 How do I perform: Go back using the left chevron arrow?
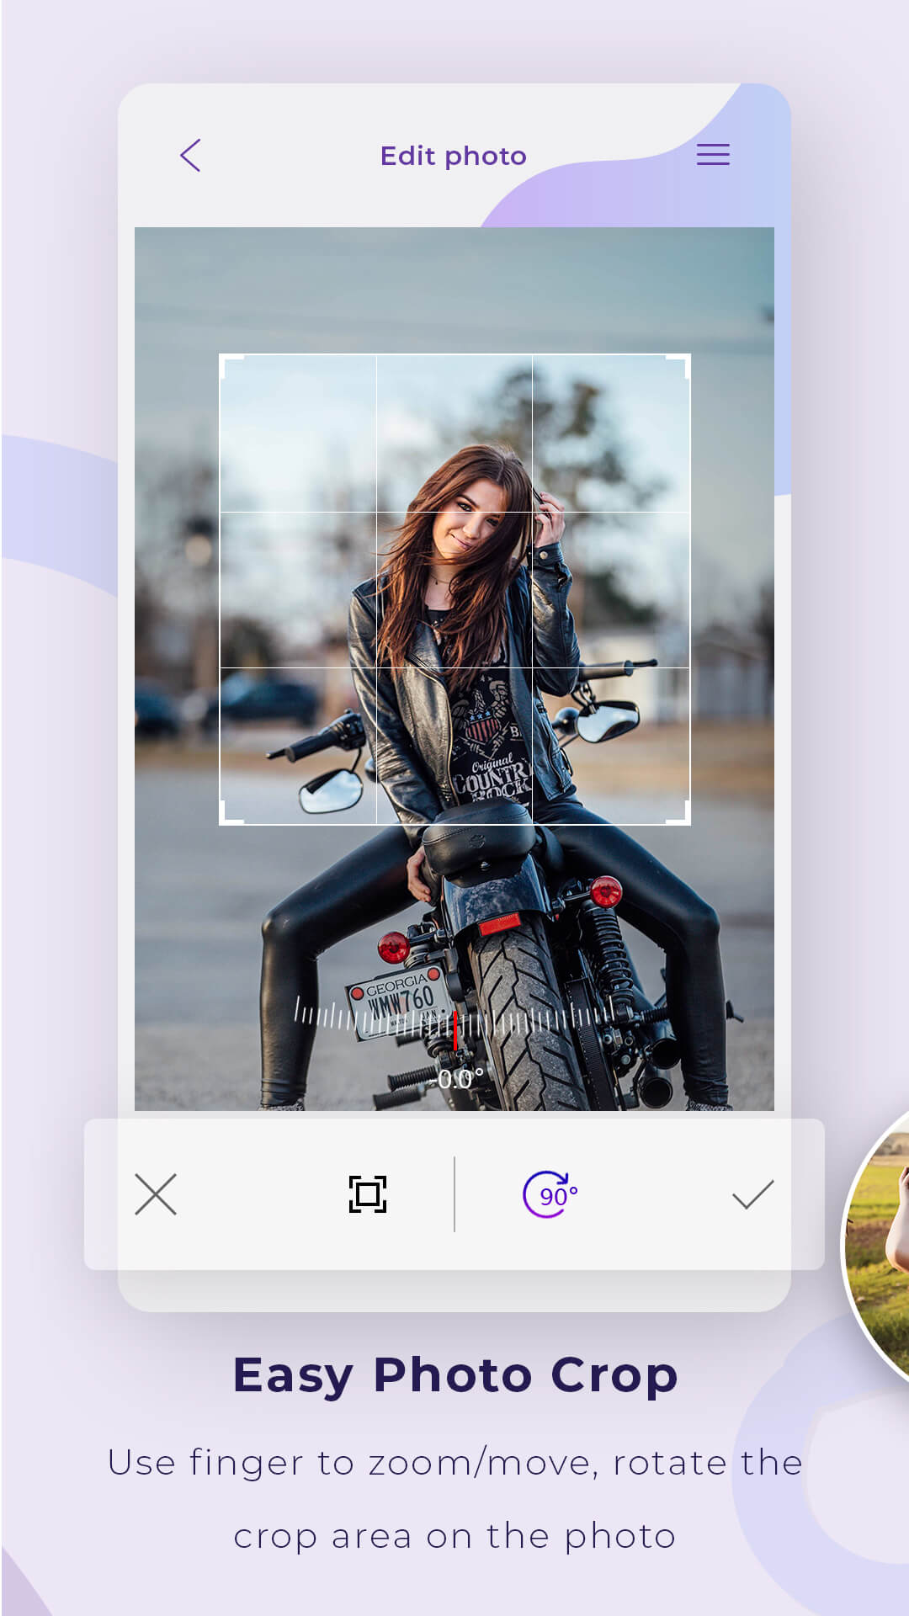[190, 156]
